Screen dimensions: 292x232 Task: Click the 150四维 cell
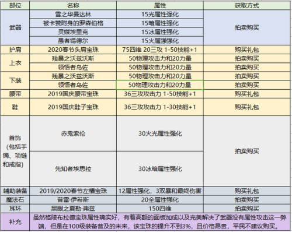click(x=160, y=209)
